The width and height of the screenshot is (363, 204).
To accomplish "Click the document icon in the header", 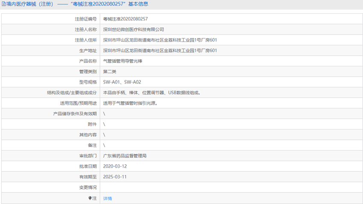I will pyautogui.click(x=4, y=4).
